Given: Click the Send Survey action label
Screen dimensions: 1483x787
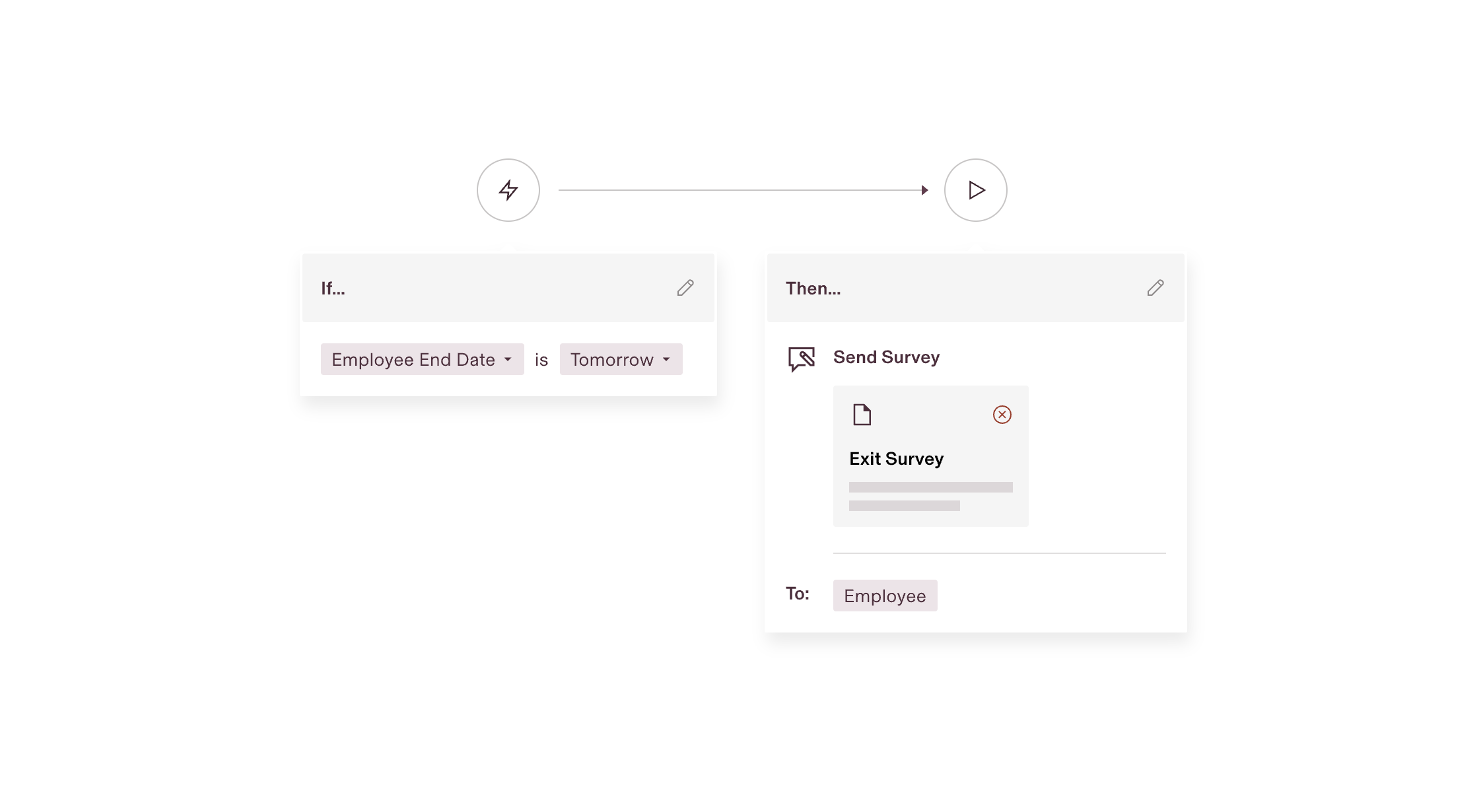Looking at the screenshot, I should (x=886, y=357).
